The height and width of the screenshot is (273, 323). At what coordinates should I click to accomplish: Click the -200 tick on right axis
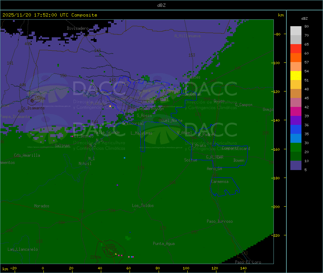276,207
